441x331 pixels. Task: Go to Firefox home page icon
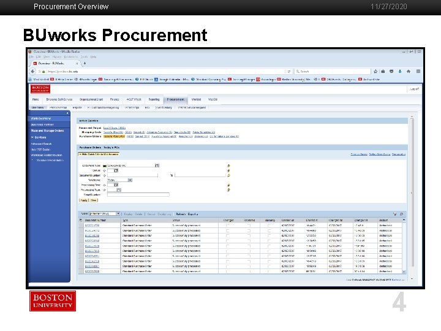pyautogui.click(x=409, y=72)
